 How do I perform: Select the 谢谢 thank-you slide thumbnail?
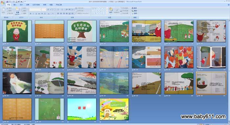(82, 109)
